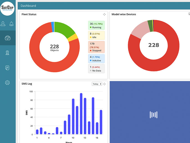Toggle the Idle status legend box

click(96, 36)
